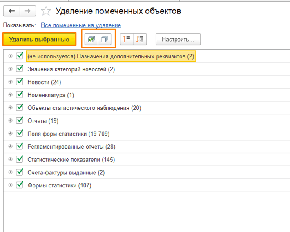The height and width of the screenshot is (232, 290).
Task: Open the Все помеченные на удаление link
Action: [x=81, y=25]
